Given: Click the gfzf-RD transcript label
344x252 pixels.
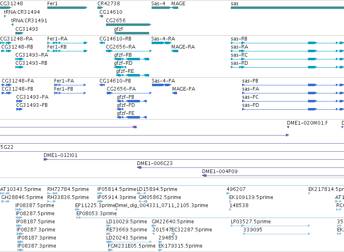Looking at the screenshot, I should click(x=123, y=63).
